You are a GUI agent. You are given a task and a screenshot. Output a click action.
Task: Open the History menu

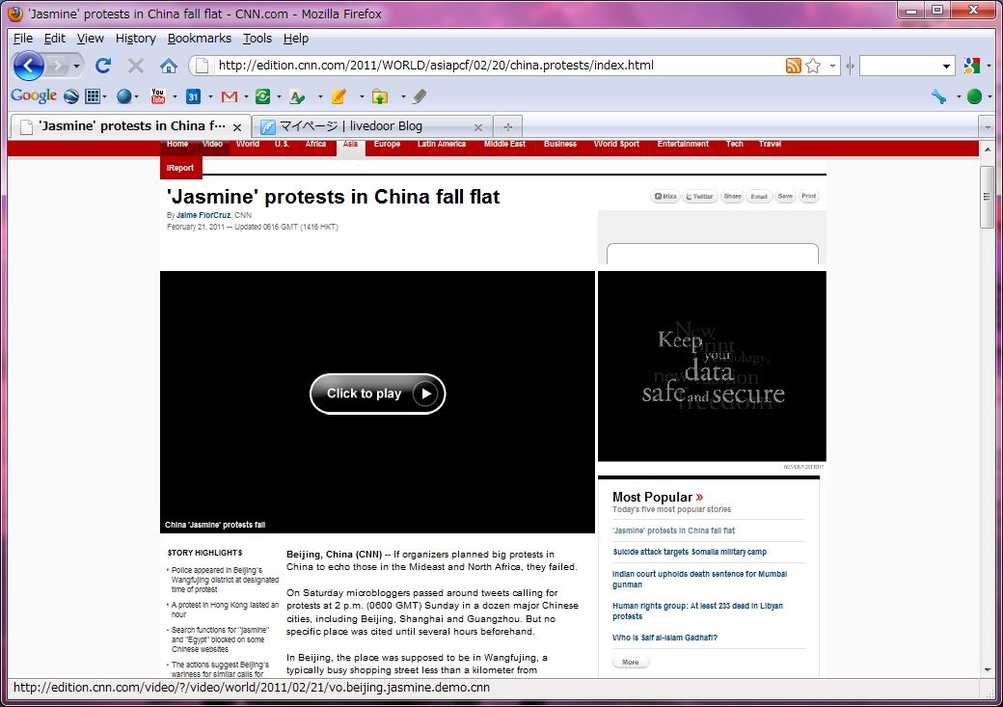[136, 39]
